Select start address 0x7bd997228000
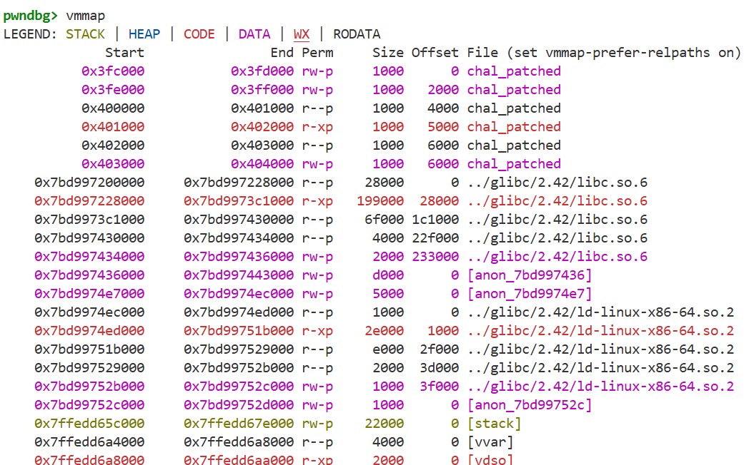 tap(89, 201)
